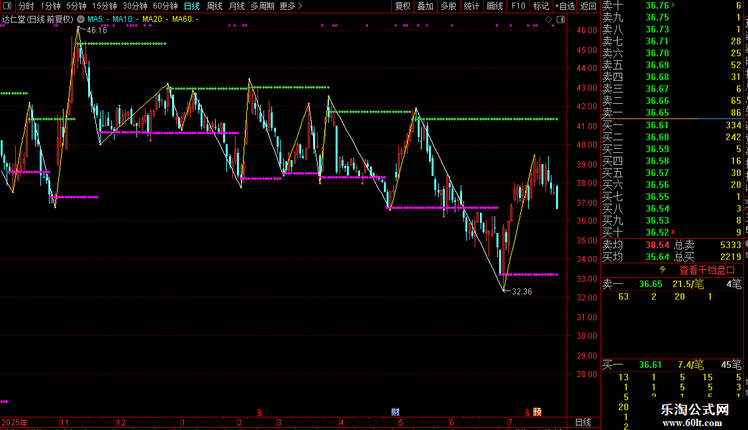Select the 1分钟 period tab
The height and width of the screenshot is (430, 748).
(x=50, y=6)
